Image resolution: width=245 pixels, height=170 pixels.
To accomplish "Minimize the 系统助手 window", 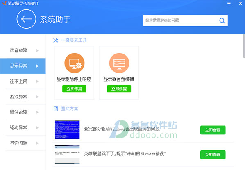I will [229, 3].
